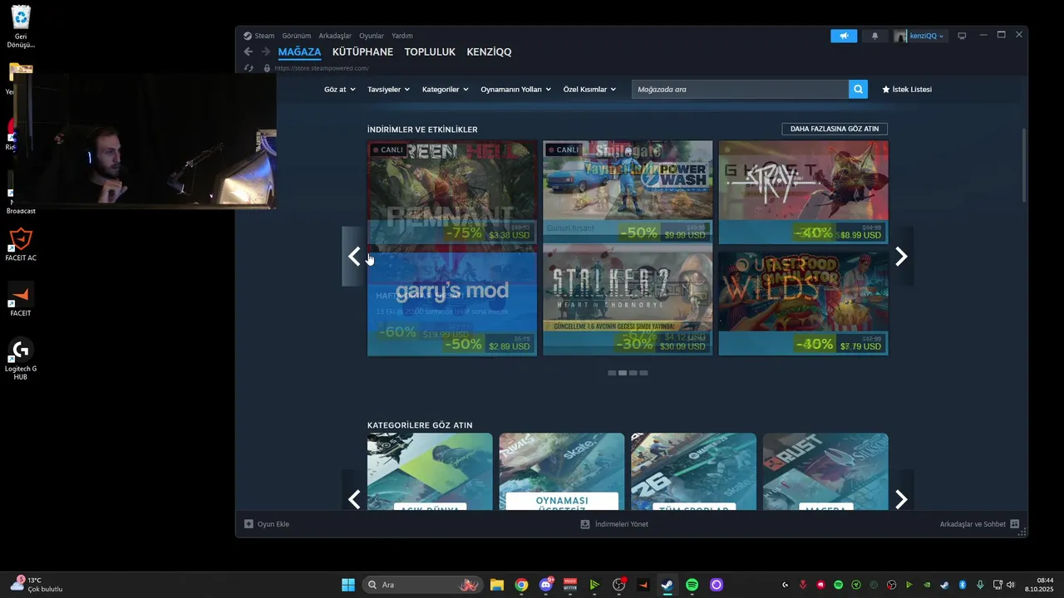The image size is (1064, 598).
Task: Show previous deals with left carousel arrow
Action: click(x=354, y=257)
